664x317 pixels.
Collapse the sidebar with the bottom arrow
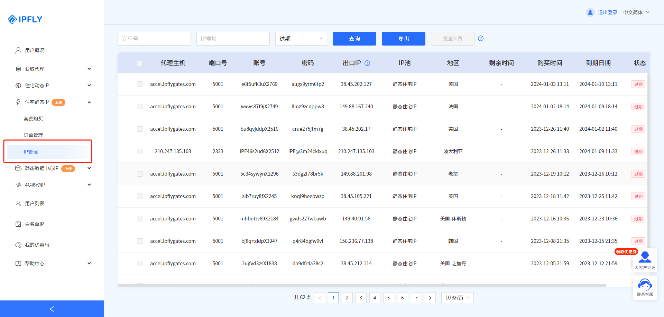coord(52,309)
